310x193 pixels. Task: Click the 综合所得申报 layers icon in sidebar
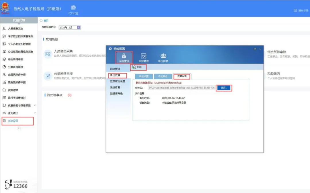tap(4, 59)
